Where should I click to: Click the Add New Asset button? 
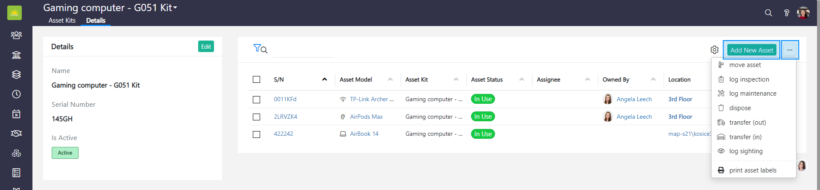point(751,50)
